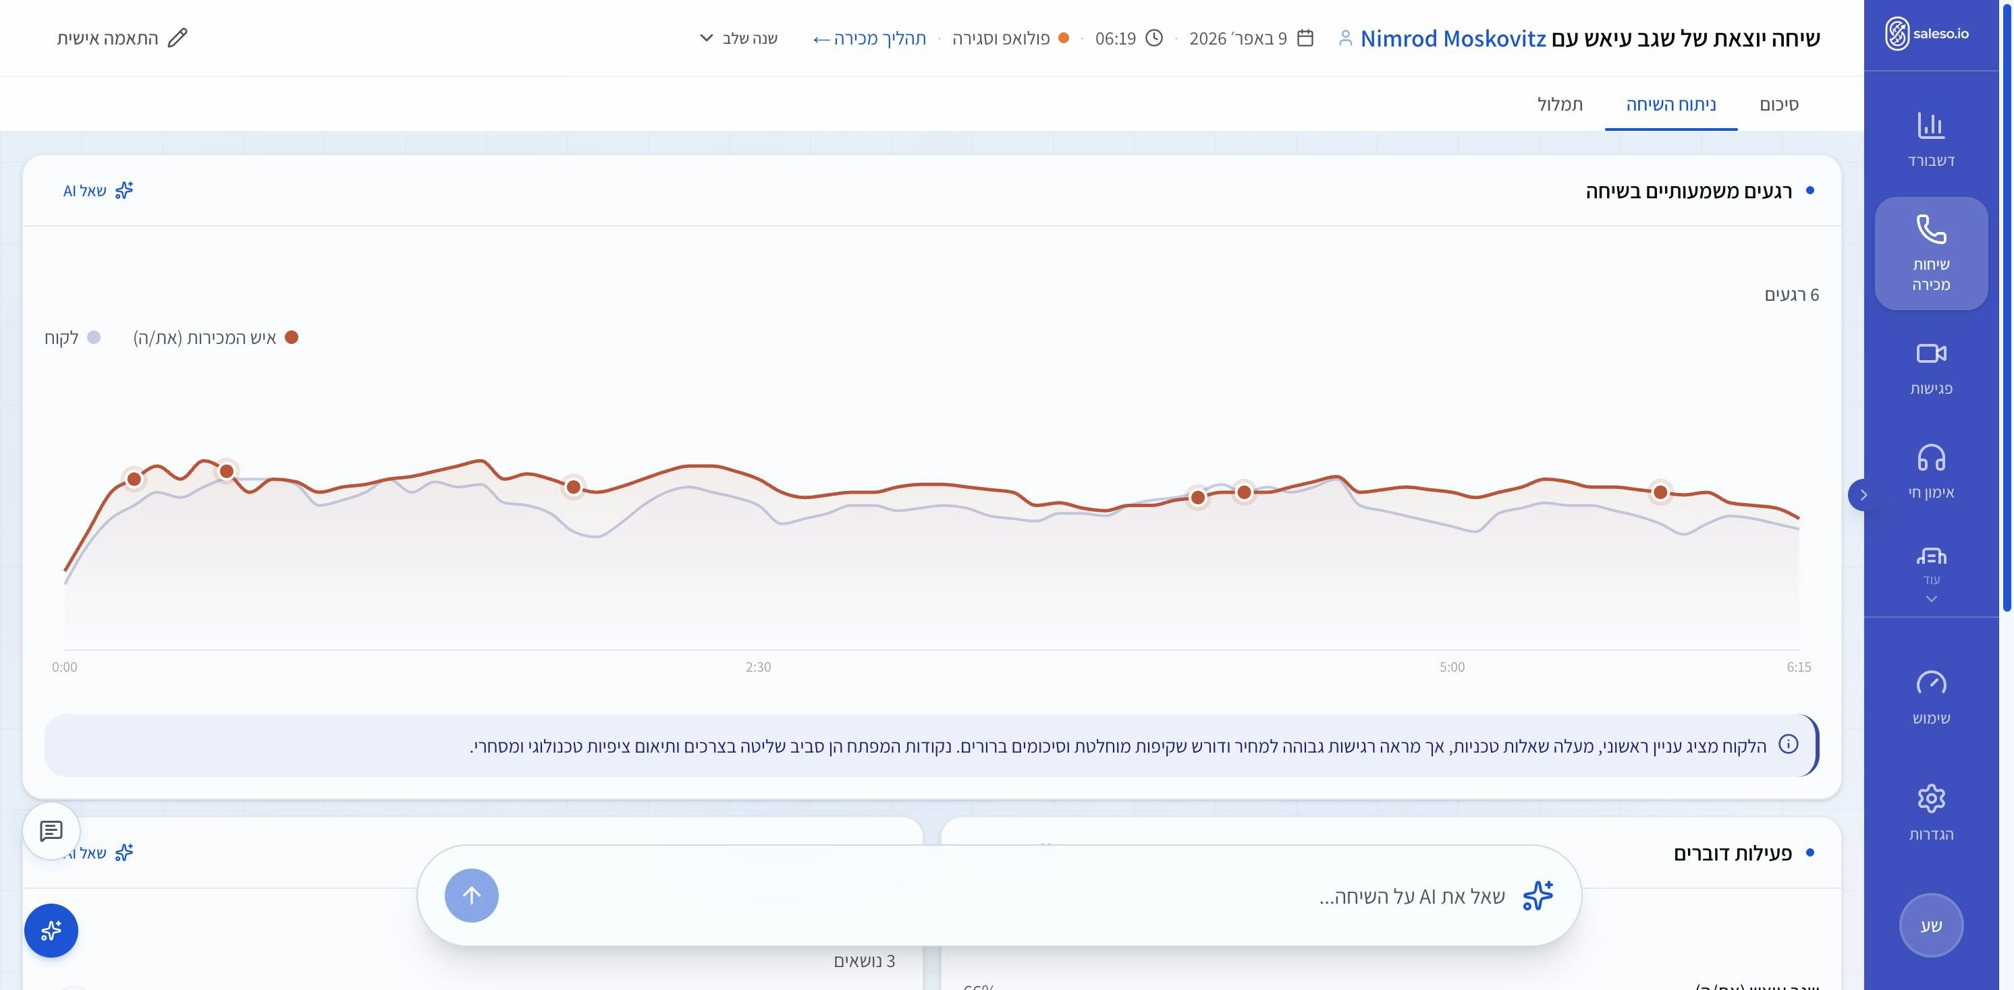
Task: Switch to the Transcript (תמלול) tab
Action: (1560, 104)
